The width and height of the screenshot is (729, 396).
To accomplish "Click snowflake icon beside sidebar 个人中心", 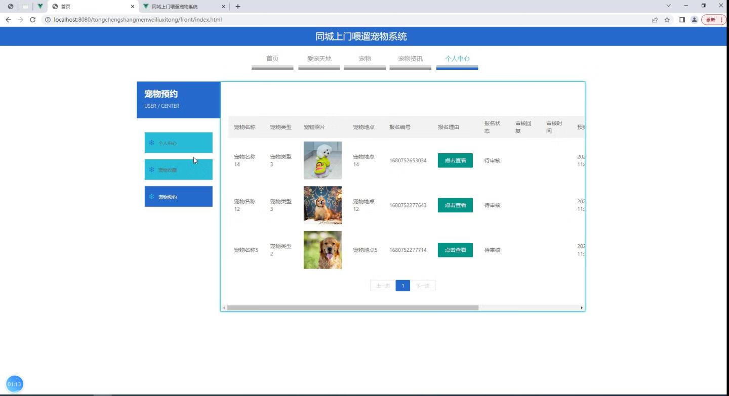I will point(151,143).
